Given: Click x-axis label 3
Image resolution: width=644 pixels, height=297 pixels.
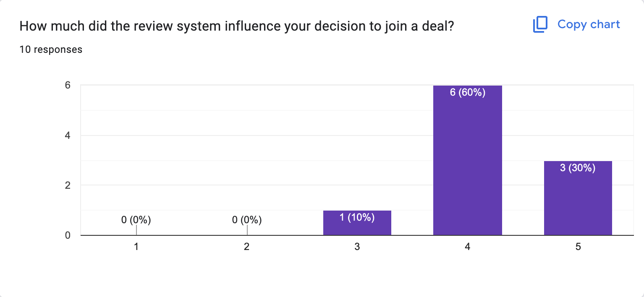Looking at the screenshot, I should [x=357, y=247].
